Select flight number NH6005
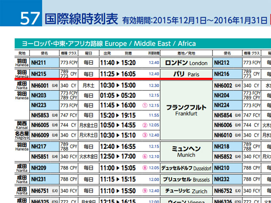Viewport: 271px width, 203px height. pyautogui.click(x=40, y=125)
